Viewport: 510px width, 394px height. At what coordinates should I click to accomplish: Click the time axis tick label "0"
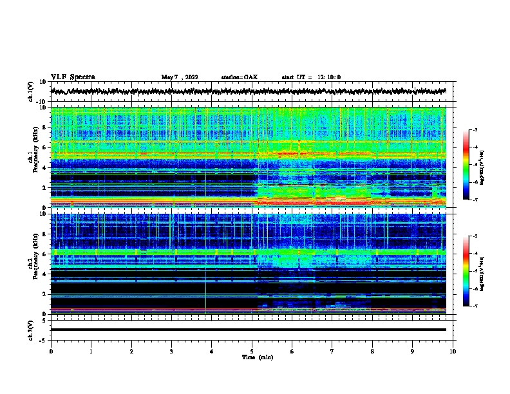51,352
